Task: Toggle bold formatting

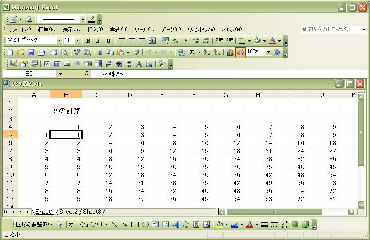Action: pos(88,41)
